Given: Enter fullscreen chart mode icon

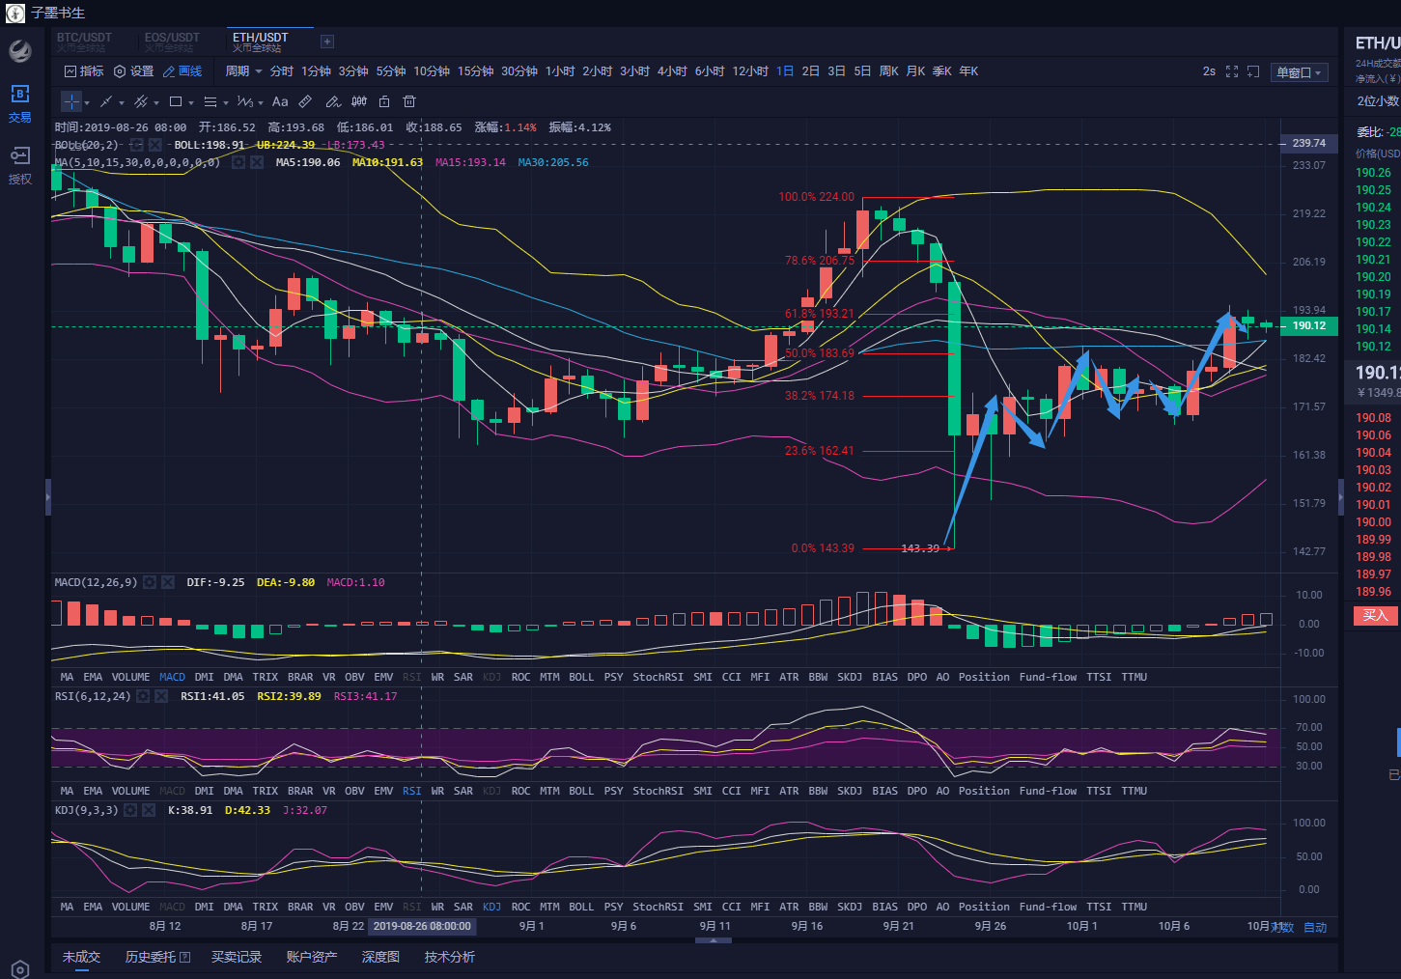Looking at the screenshot, I should click(1232, 71).
